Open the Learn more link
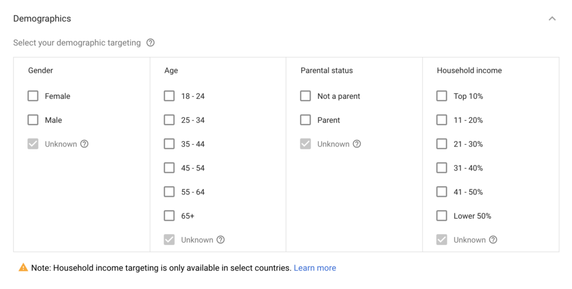 click(x=315, y=268)
